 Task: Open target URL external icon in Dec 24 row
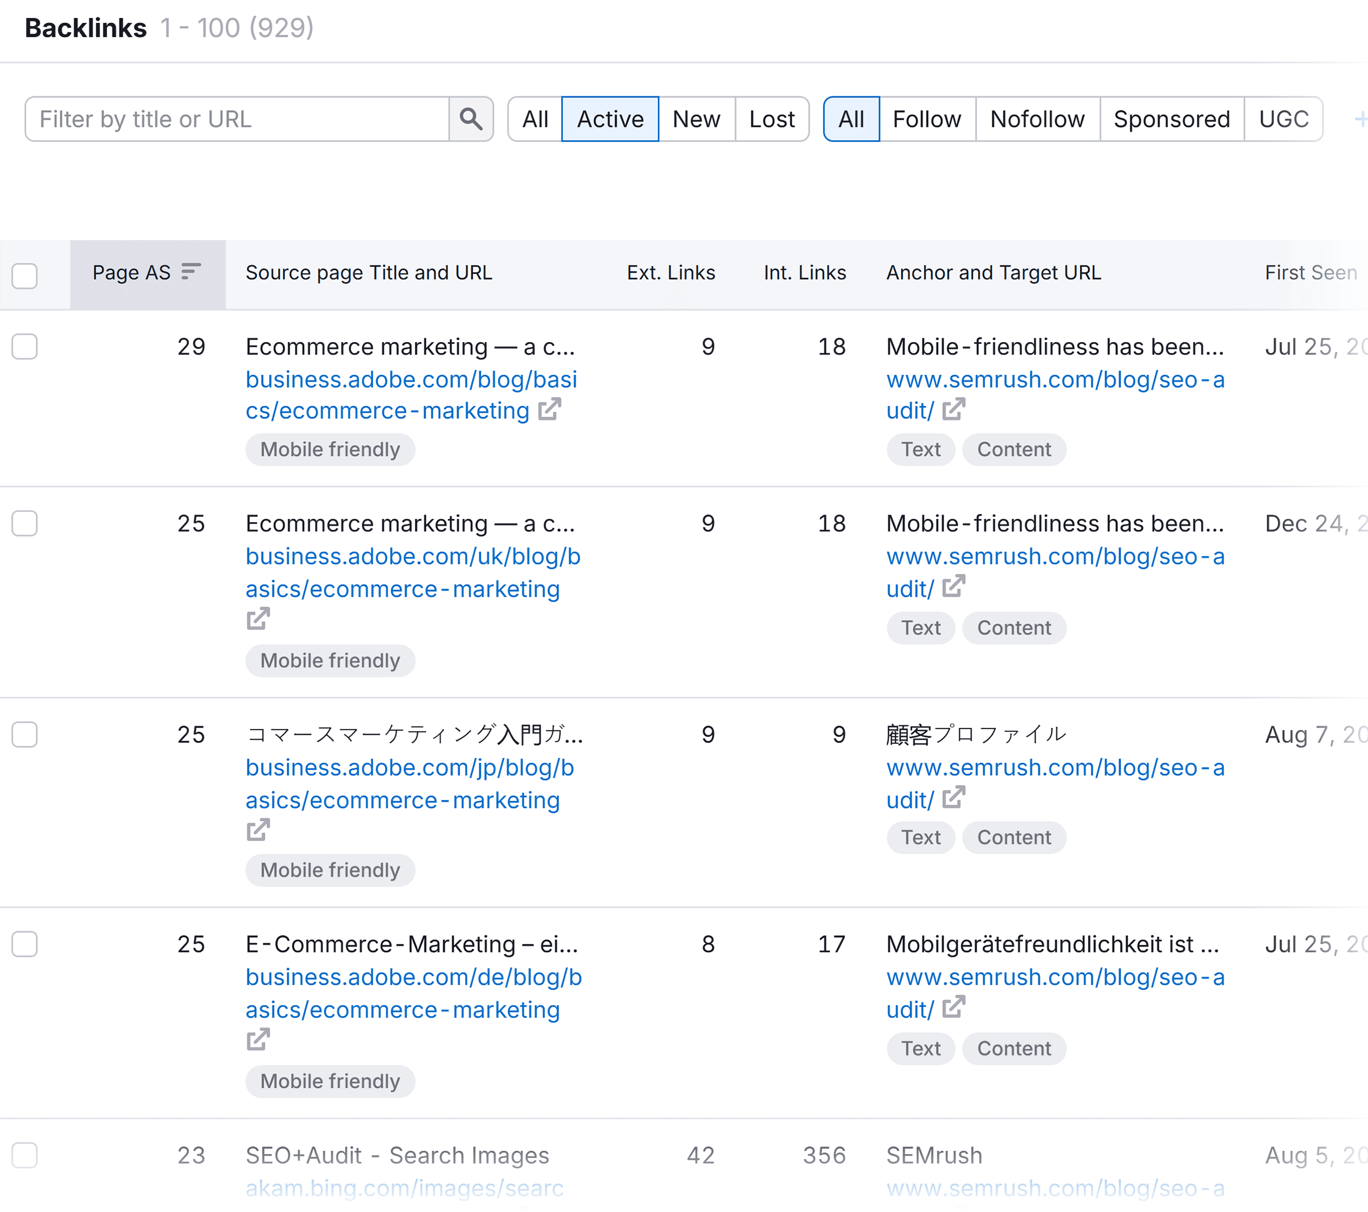[954, 586]
